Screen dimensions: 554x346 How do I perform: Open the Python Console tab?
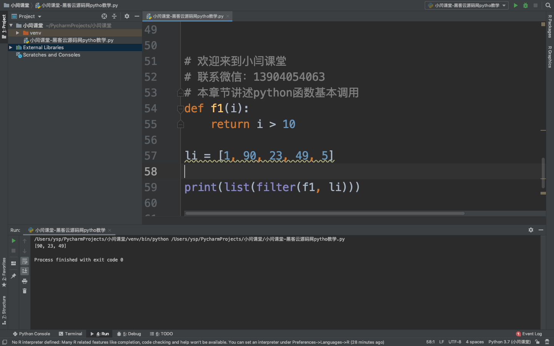(32, 334)
